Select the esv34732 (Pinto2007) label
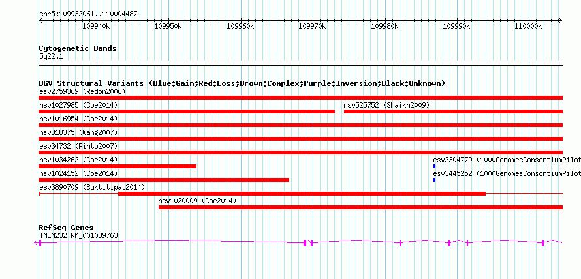581x279 pixels. pyautogui.click(x=78, y=146)
